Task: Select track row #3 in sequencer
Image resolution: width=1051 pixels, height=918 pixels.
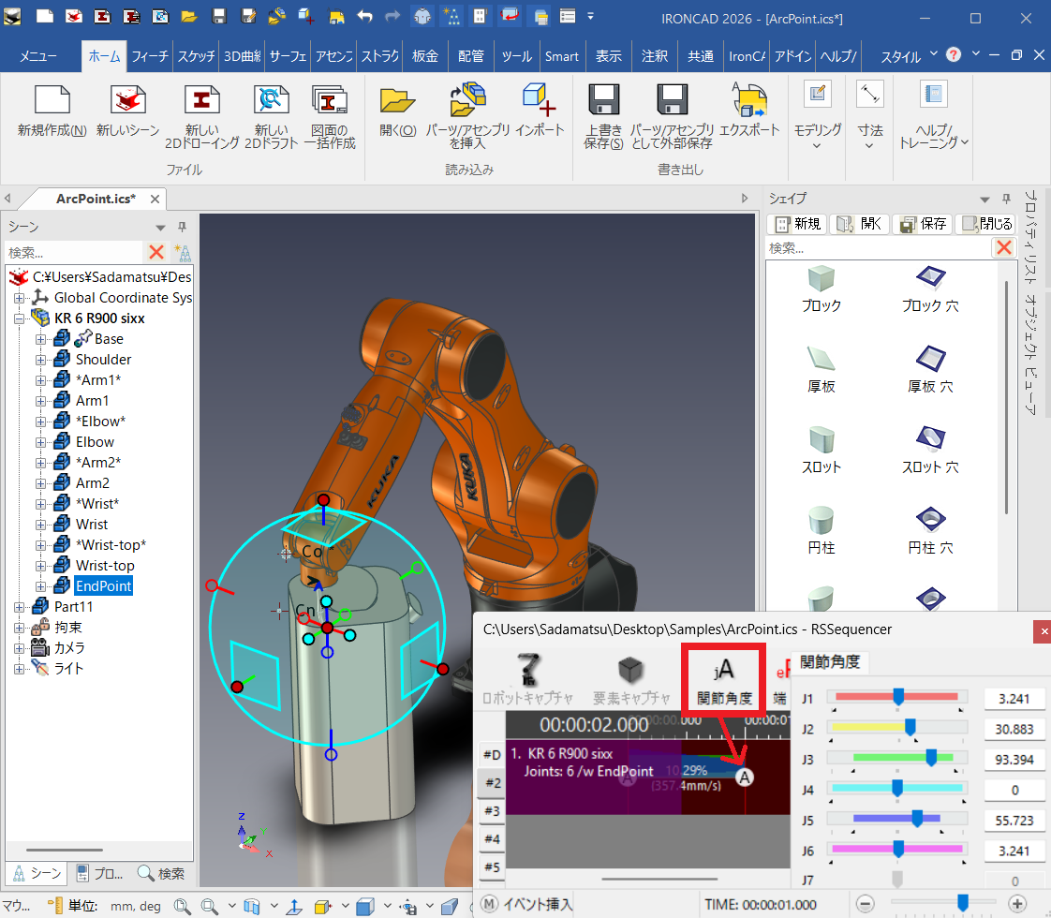Action: pos(492,811)
